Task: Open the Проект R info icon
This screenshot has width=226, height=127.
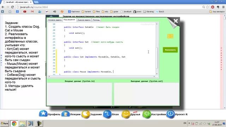Action: (171, 114)
